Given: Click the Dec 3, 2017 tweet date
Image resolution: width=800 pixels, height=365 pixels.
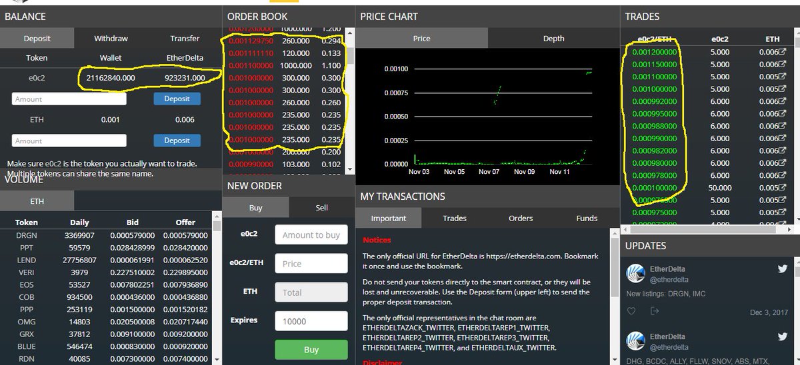Looking at the screenshot, I should [x=769, y=312].
